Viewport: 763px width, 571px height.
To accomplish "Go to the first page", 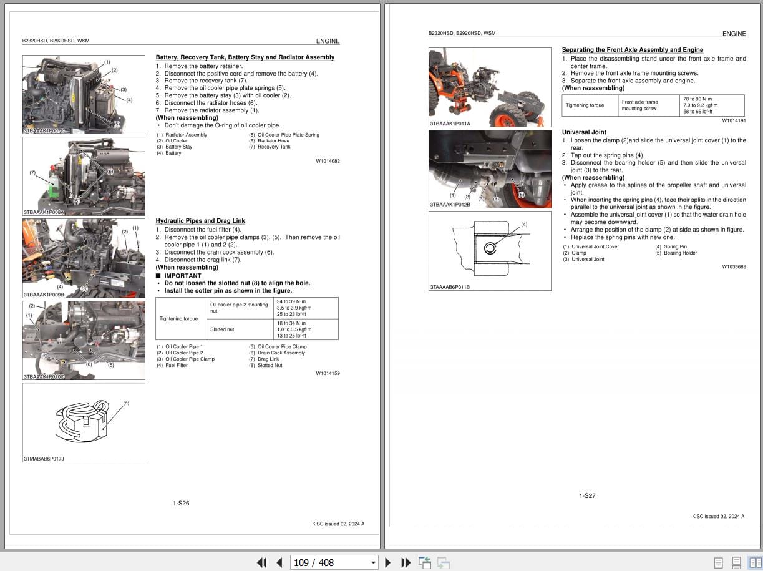I will tap(261, 562).
